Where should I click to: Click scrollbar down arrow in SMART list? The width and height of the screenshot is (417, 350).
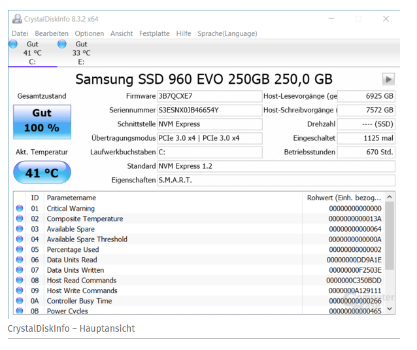tap(390, 309)
